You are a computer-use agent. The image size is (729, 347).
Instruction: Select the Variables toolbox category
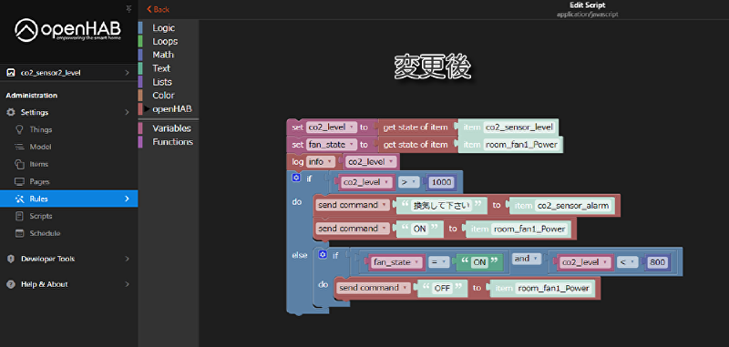tap(171, 128)
